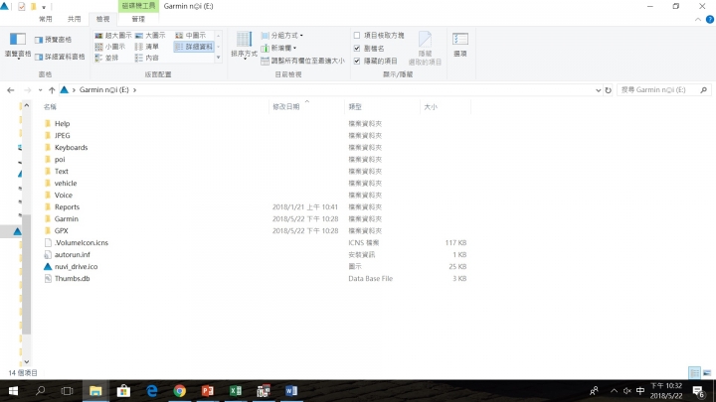Sort by Size column header (大小)
The image size is (716, 402).
(431, 106)
